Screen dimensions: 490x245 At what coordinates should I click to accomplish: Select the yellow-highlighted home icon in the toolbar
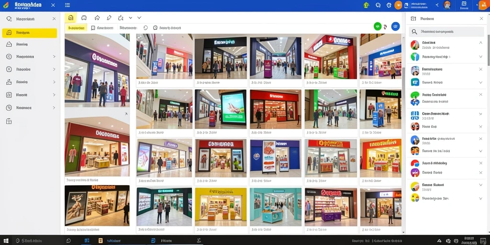point(71,18)
